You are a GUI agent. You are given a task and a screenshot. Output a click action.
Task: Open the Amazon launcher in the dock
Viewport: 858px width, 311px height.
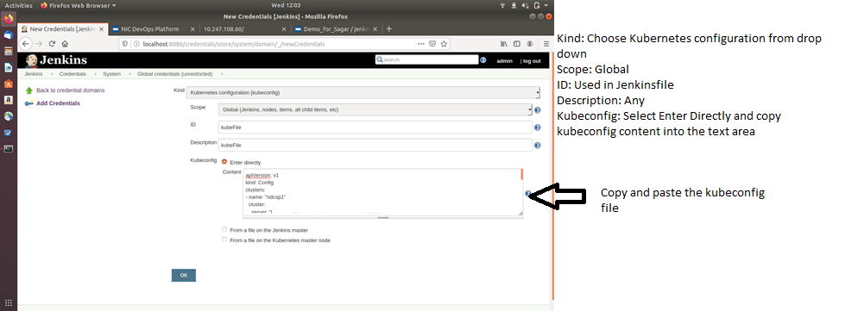click(x=9, y=100)
